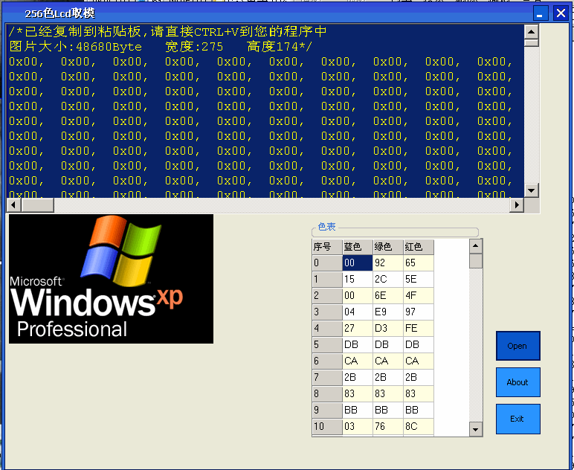Click row header number 10

pos(327,426)
